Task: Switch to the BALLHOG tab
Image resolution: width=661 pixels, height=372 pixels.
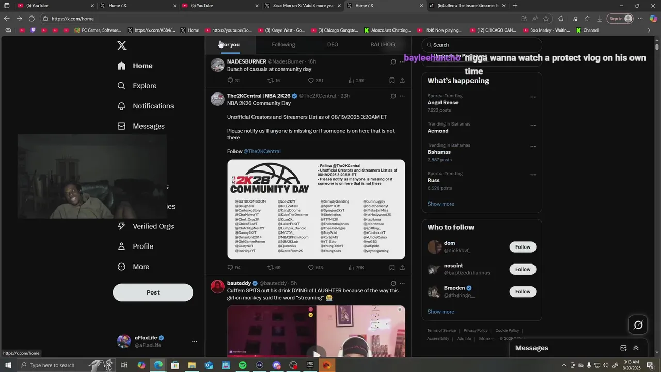Action: (383, 45)
